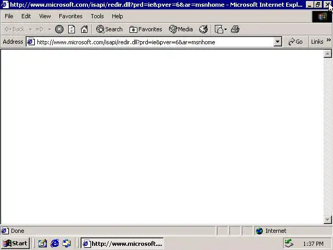The width and height of the screenshot is (333, 250).
Task: Open the Favorites menu
Action: [x=71, y=16]
